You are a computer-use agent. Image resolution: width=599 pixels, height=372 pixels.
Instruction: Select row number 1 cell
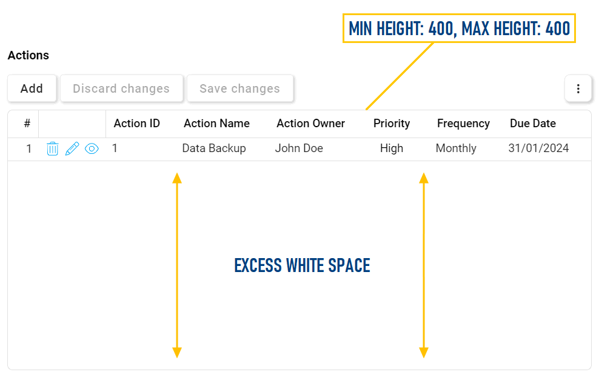point(28,148)
